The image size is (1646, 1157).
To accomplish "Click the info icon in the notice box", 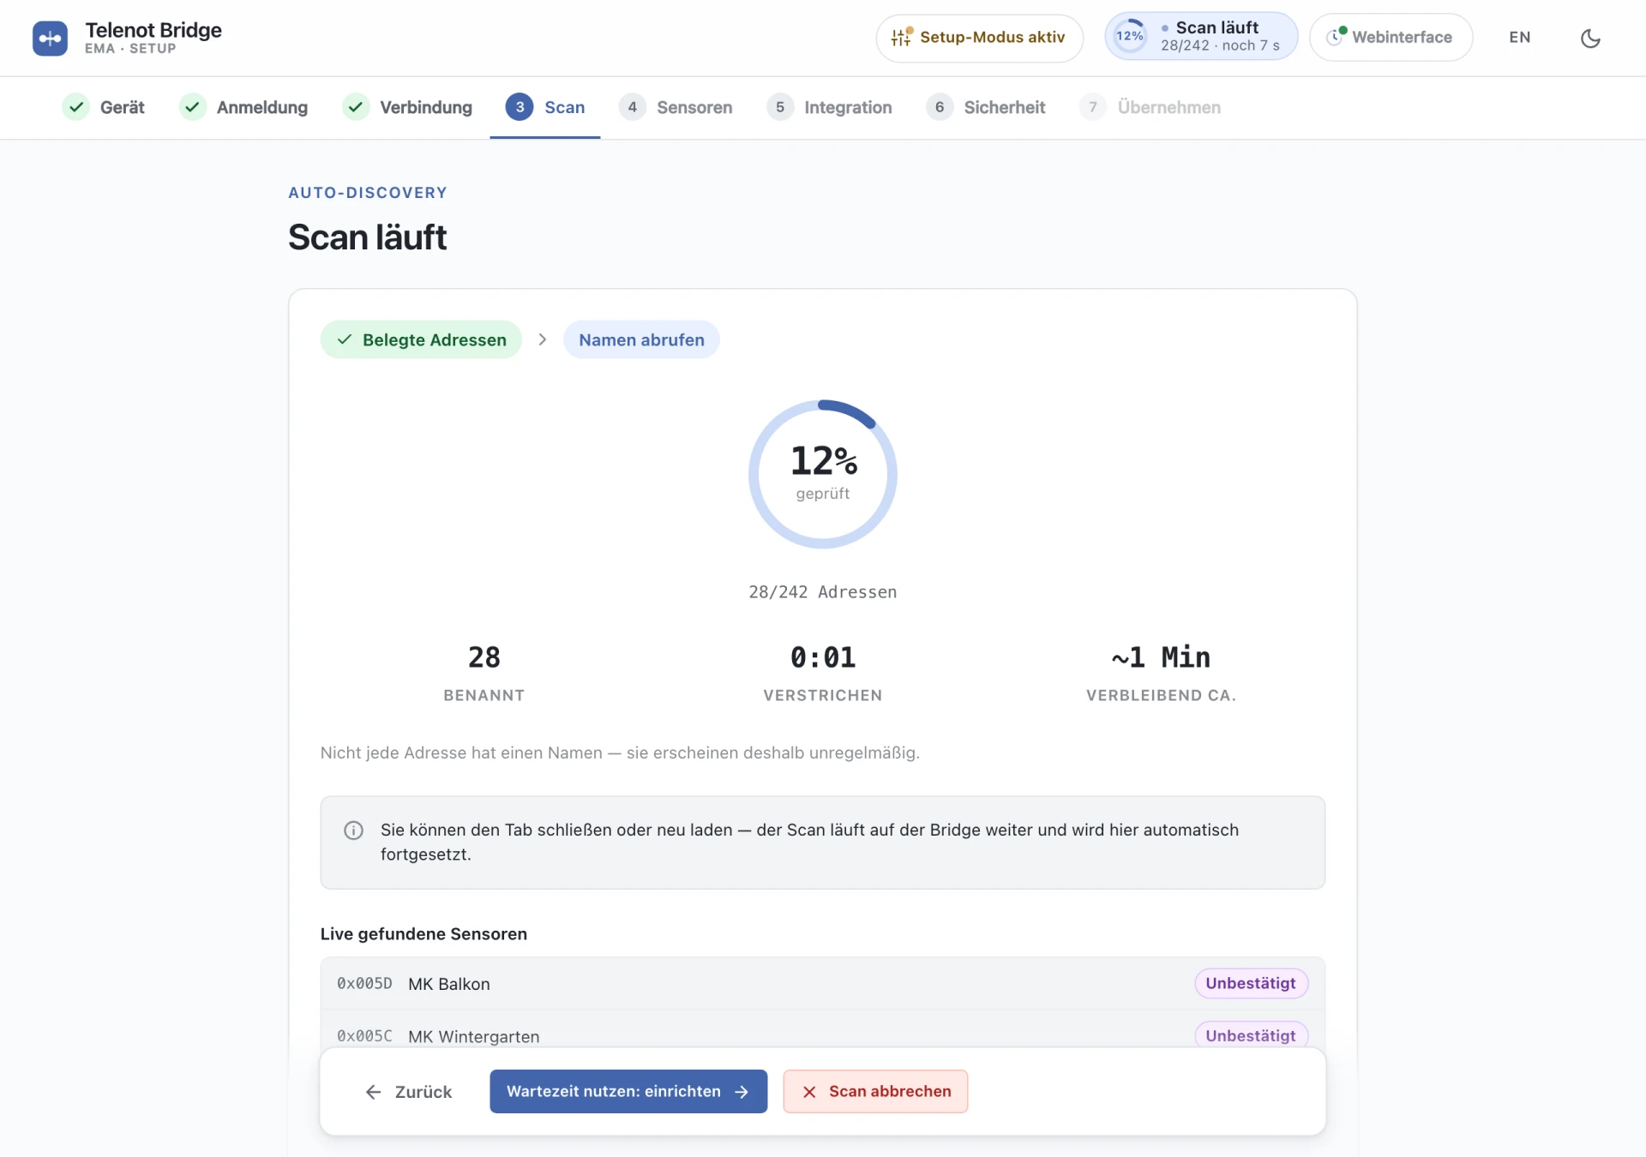I will coord(353,830).
